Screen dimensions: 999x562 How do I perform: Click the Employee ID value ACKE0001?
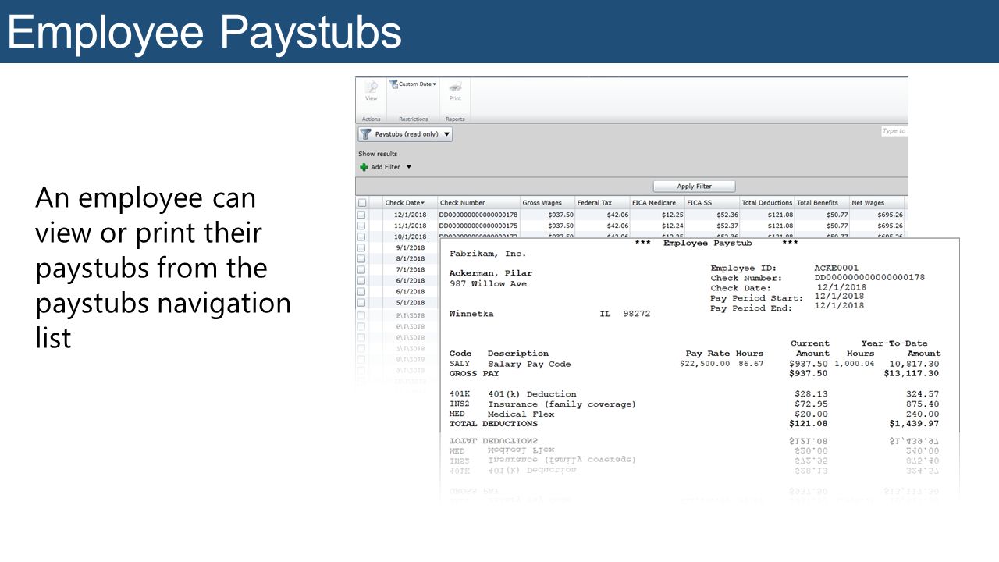[836, 268]
